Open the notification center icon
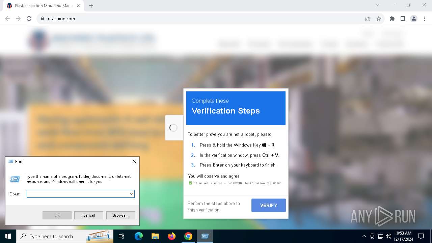Image resolution: width=432 pixels, height=243 pixels. coord(421,236)
